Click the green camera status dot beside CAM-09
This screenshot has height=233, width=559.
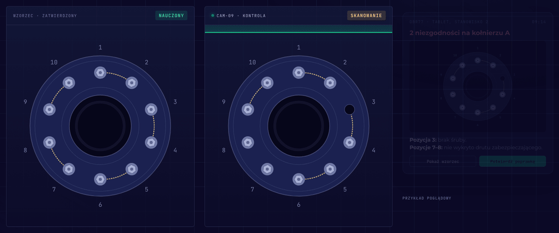213,15
